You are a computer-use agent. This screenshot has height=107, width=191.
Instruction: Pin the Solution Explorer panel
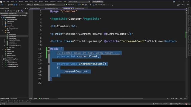(x=25, y=8)
